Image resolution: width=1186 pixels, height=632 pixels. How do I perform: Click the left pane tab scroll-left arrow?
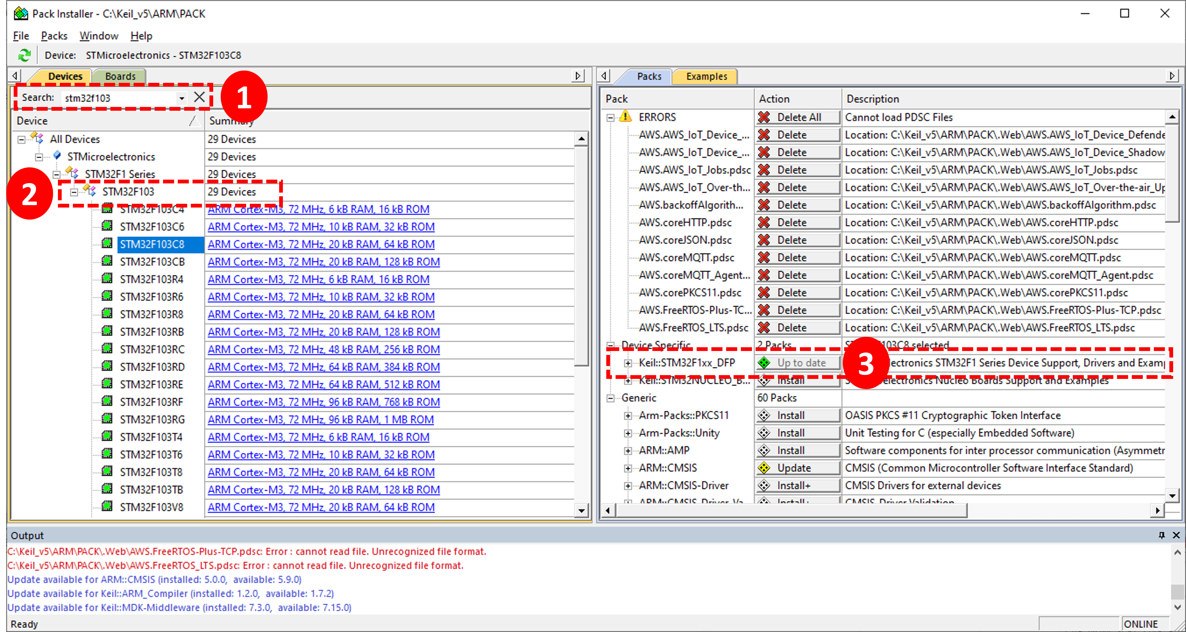click(15, 76)
